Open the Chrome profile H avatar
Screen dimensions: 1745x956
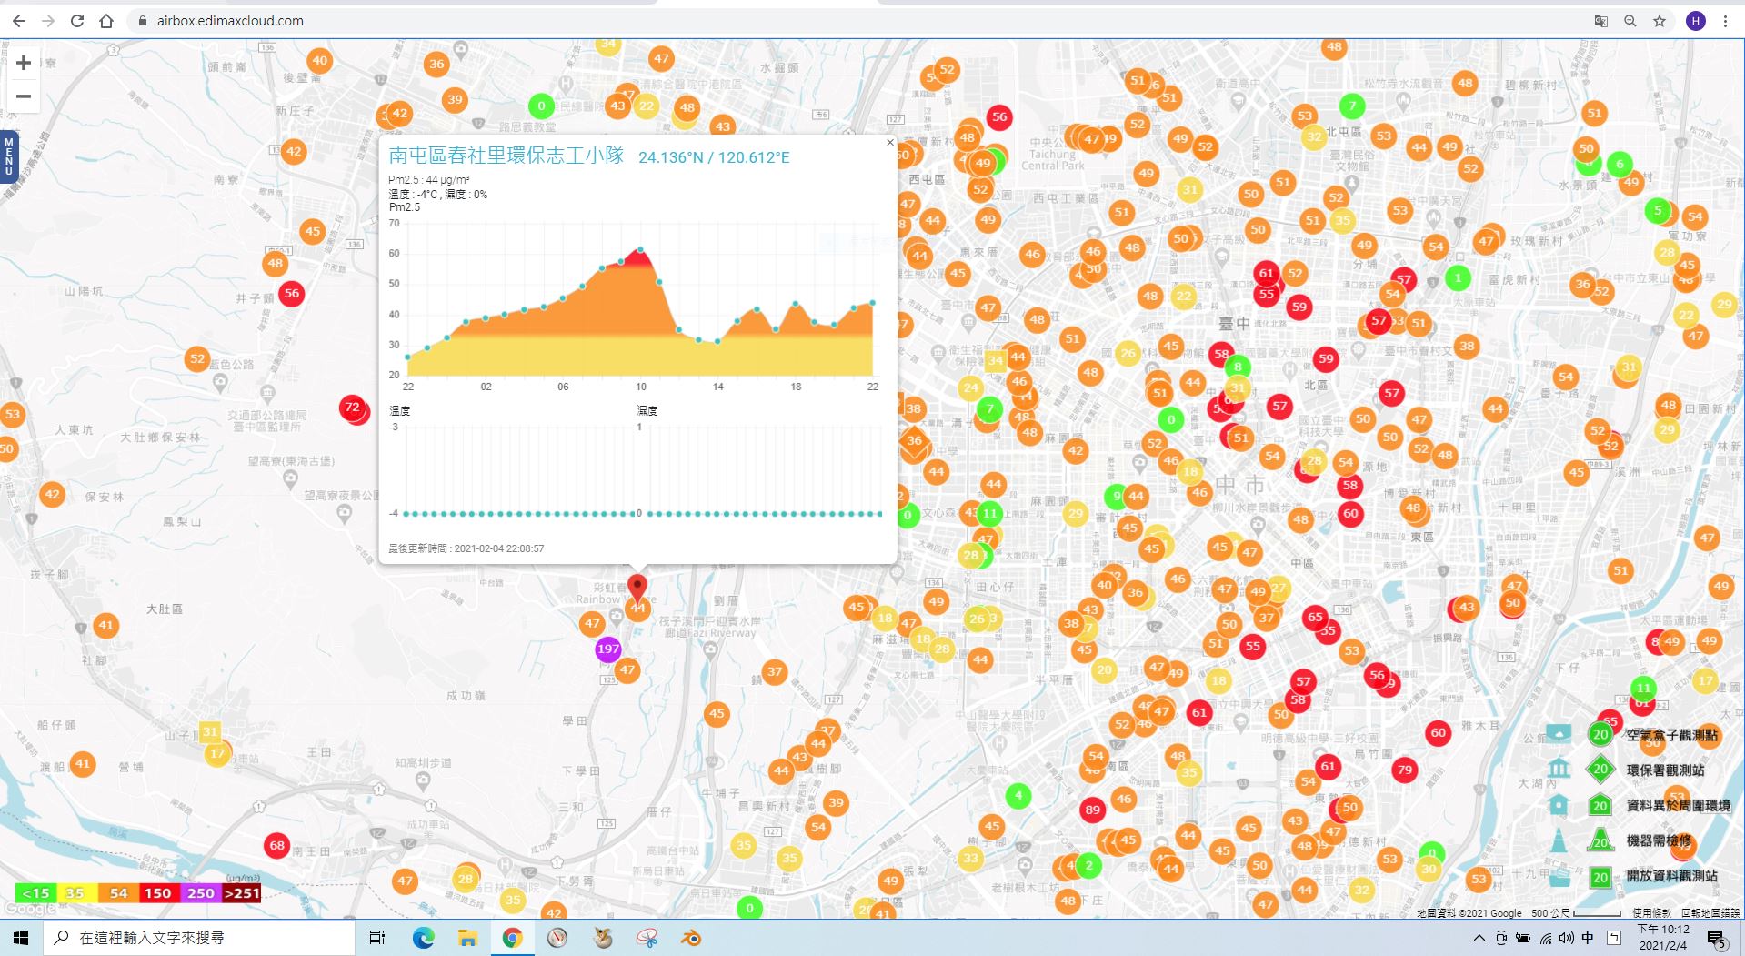coord(1696,21)
